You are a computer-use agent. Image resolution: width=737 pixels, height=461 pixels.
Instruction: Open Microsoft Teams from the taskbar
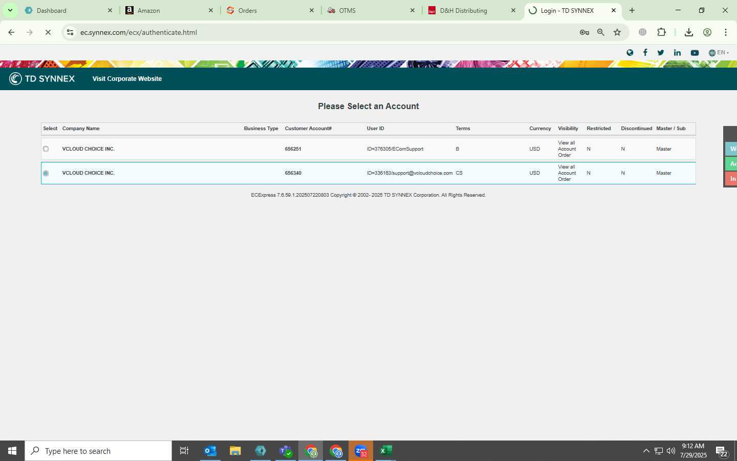[286, 451]
